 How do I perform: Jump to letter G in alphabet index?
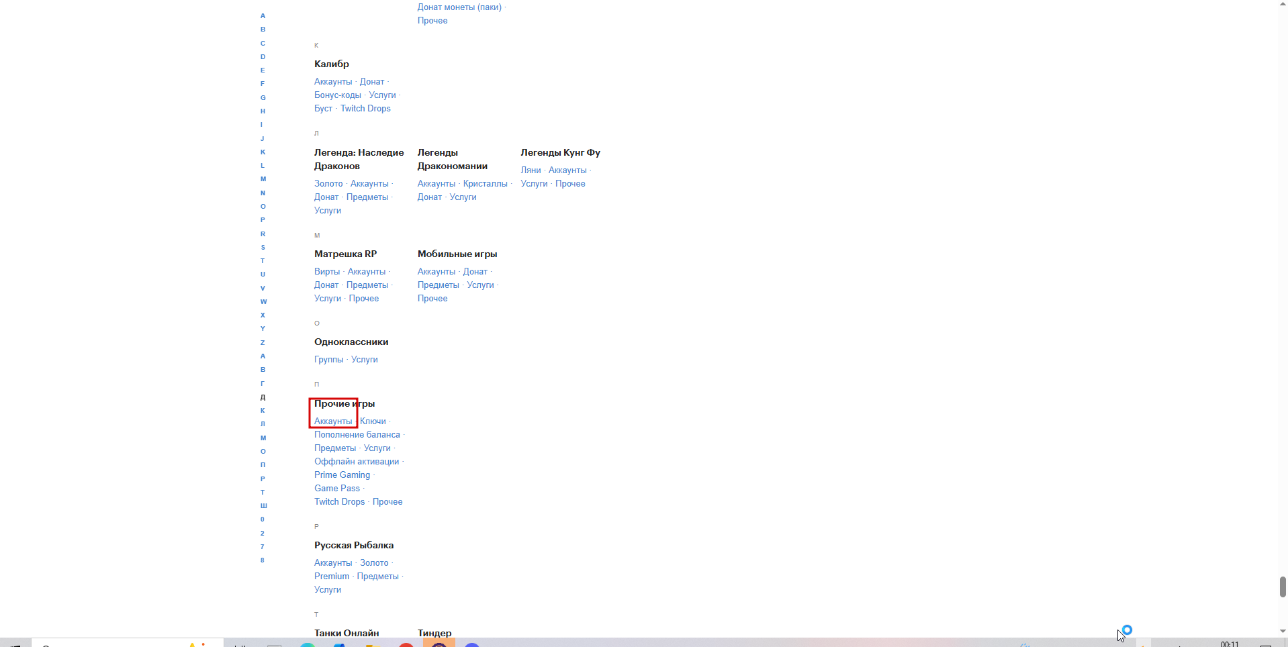pos(263,98)
